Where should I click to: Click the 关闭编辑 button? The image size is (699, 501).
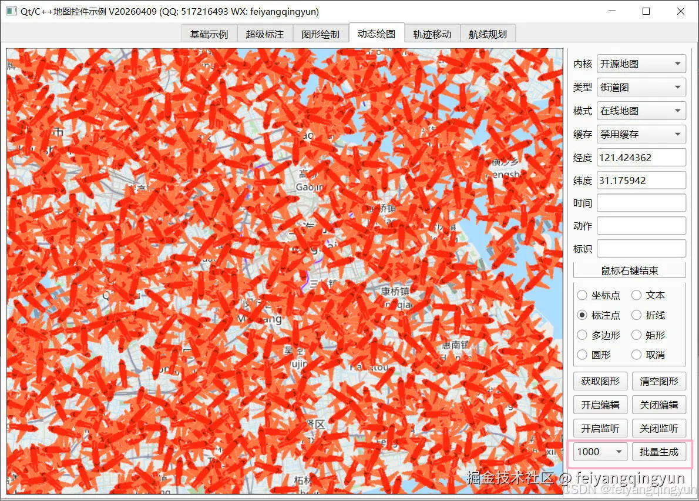coord(659,405)
